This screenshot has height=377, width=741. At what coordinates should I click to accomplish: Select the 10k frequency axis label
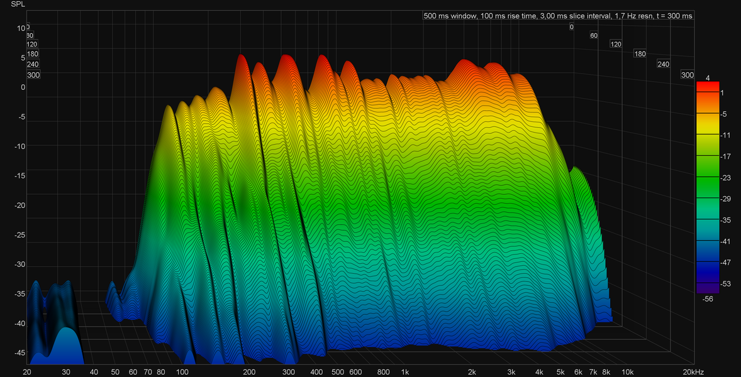coord(628,372)
